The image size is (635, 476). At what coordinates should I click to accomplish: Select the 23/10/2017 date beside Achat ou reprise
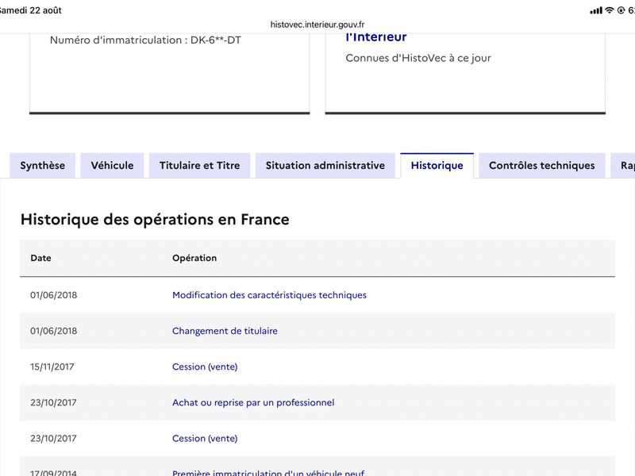(53, 402)
